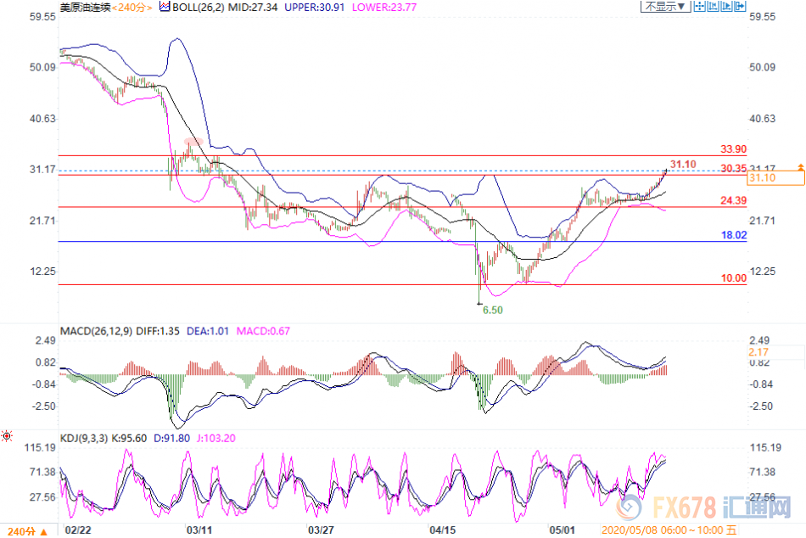Image resolution: width=806 pixels, height=538 pixels.
Task: Open the 不显示 display dropdown
Action: tap(665, 6)
